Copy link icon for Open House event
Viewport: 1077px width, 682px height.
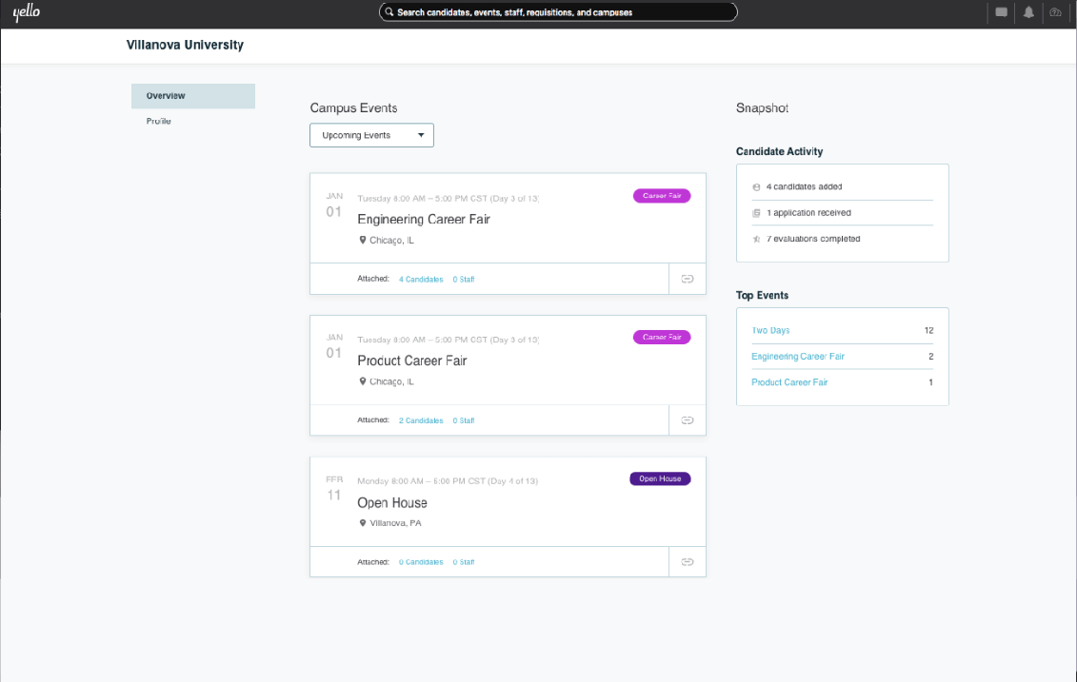pos(687,562)
